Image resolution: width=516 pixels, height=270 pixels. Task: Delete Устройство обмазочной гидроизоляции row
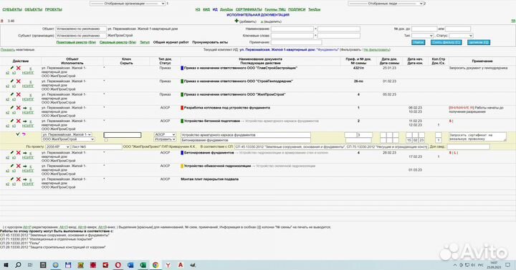[19, 166]
